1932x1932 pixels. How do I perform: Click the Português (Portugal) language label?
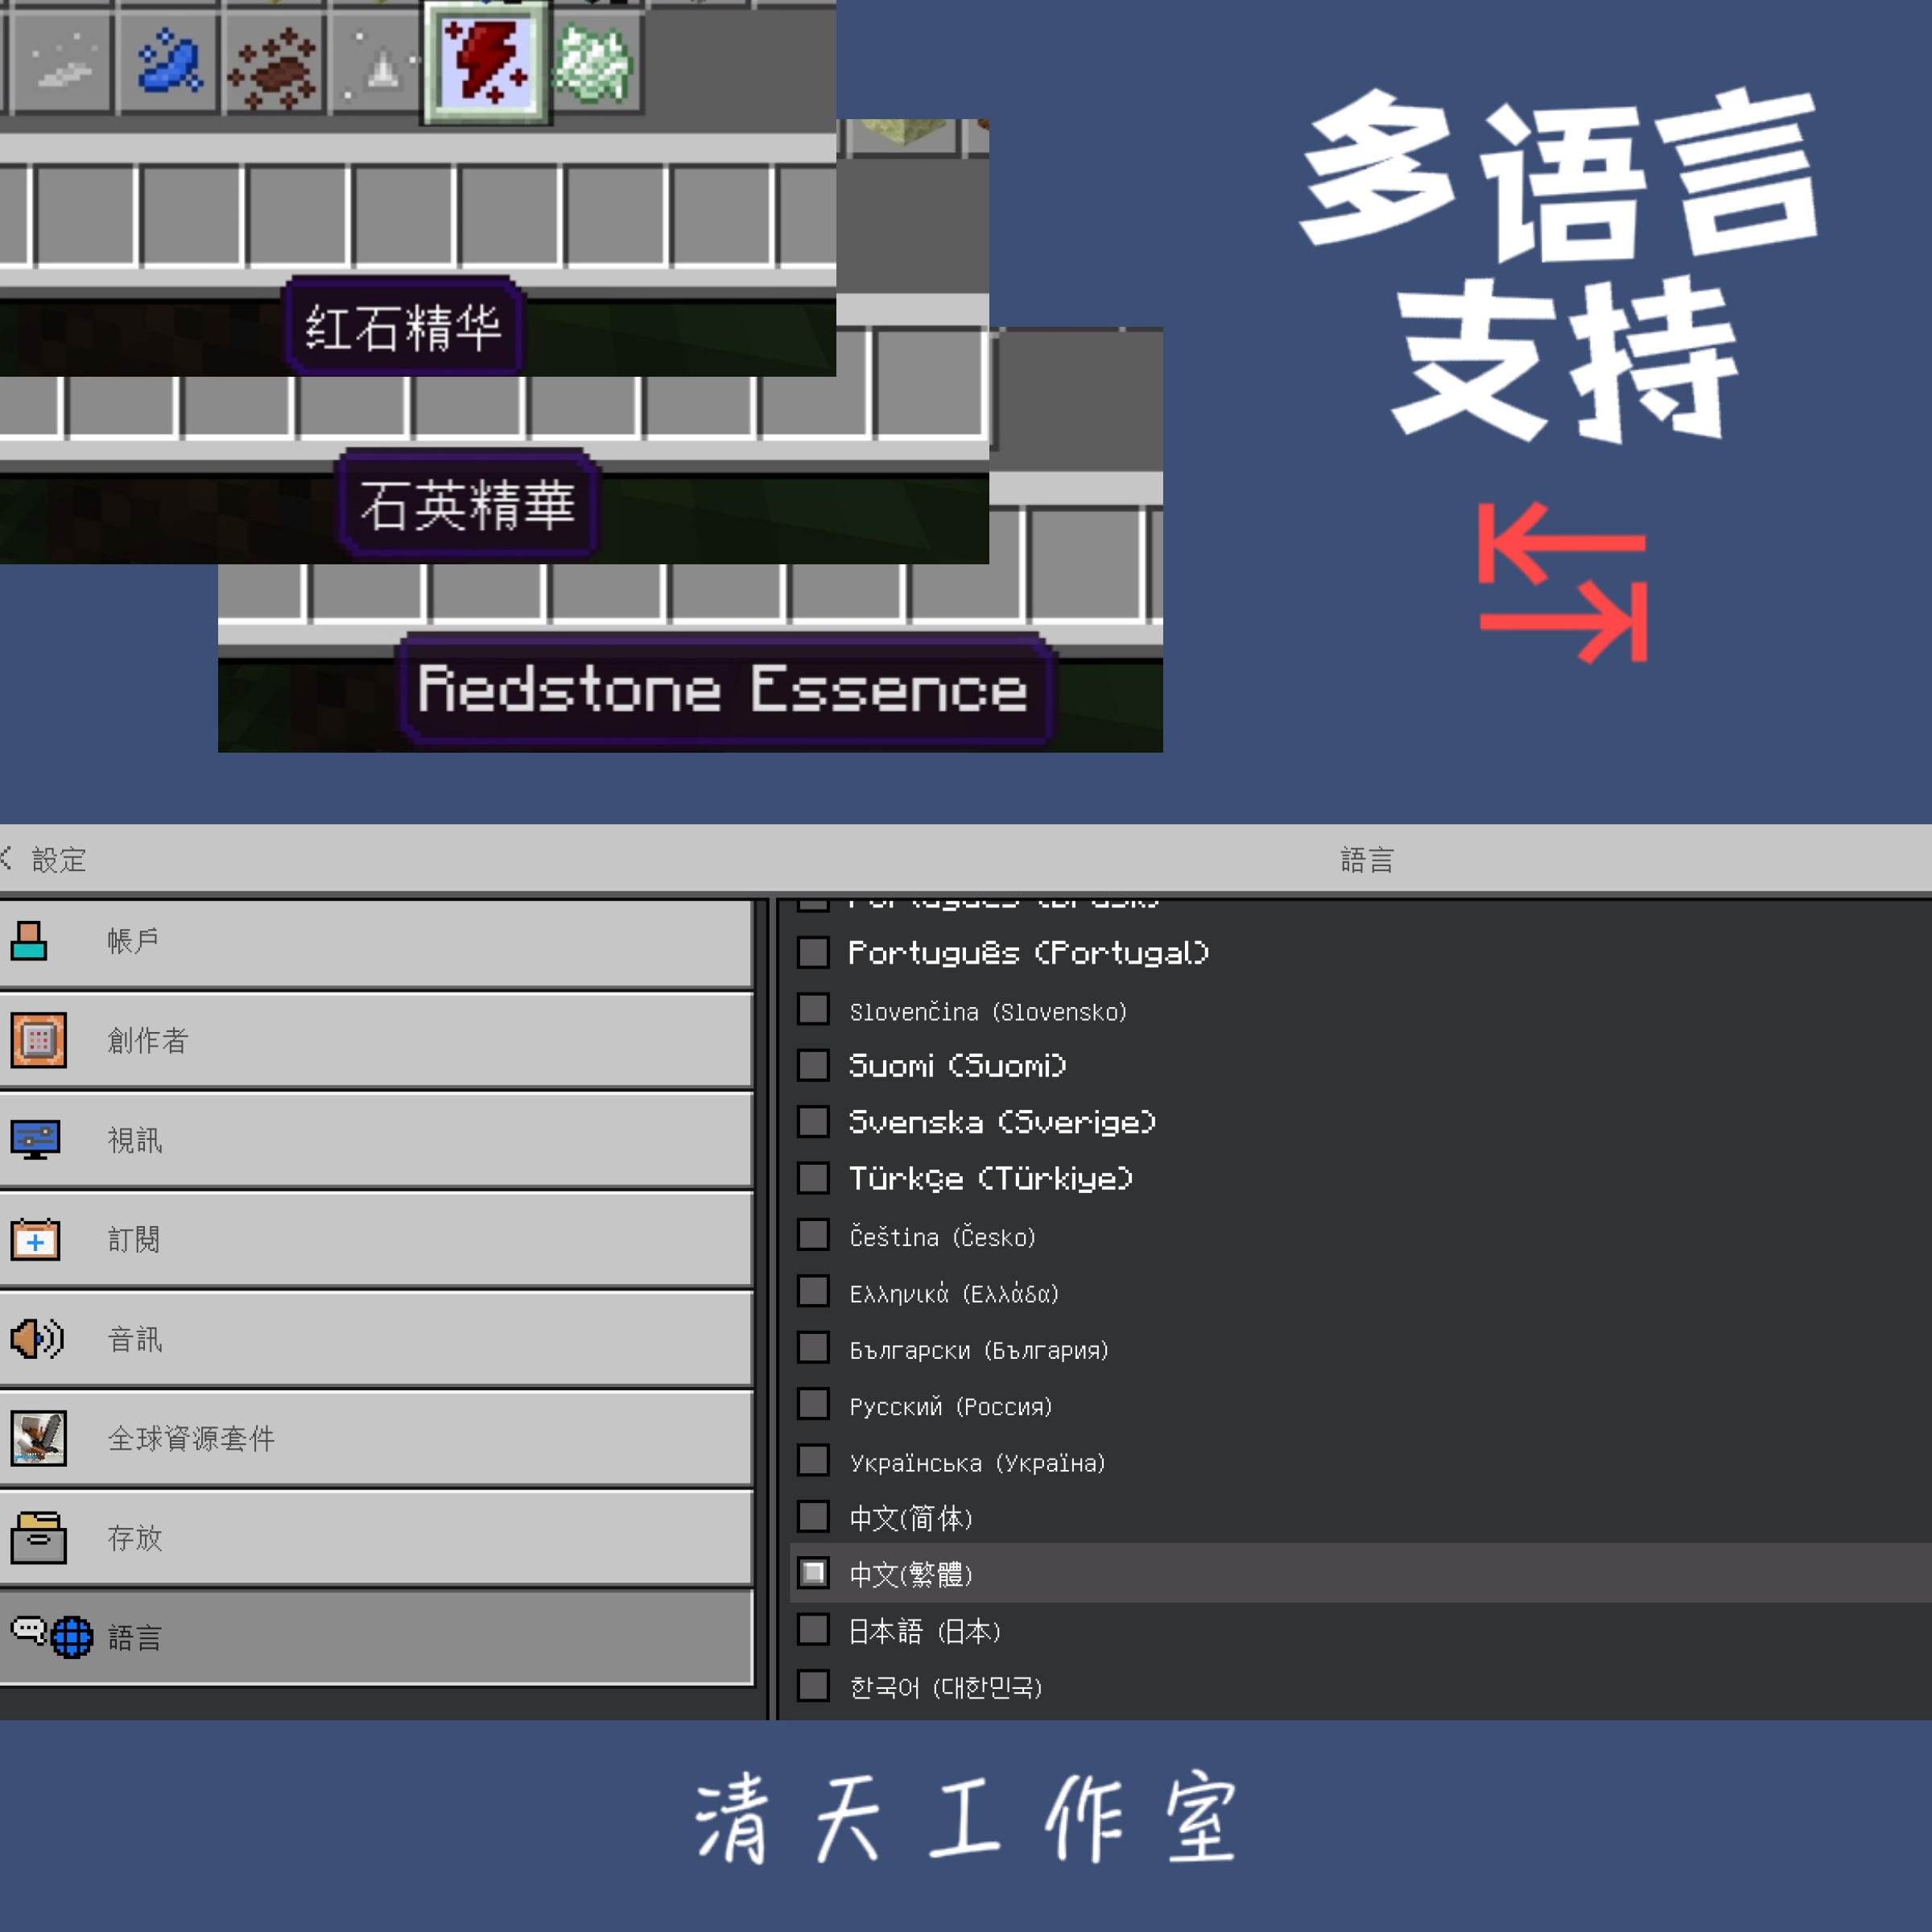1029,953
